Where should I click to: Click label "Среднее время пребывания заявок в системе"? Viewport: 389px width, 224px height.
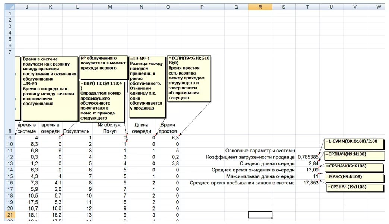242,183
